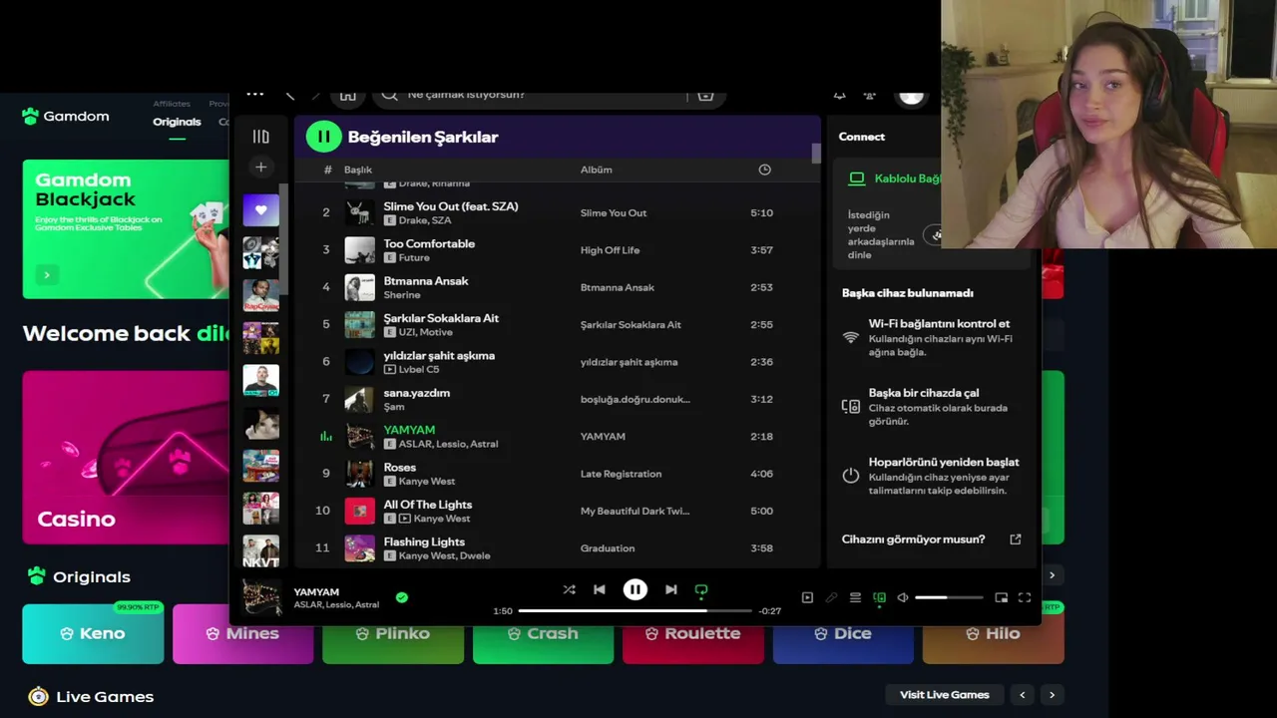Open the play queue icon

tap(855, 597)
